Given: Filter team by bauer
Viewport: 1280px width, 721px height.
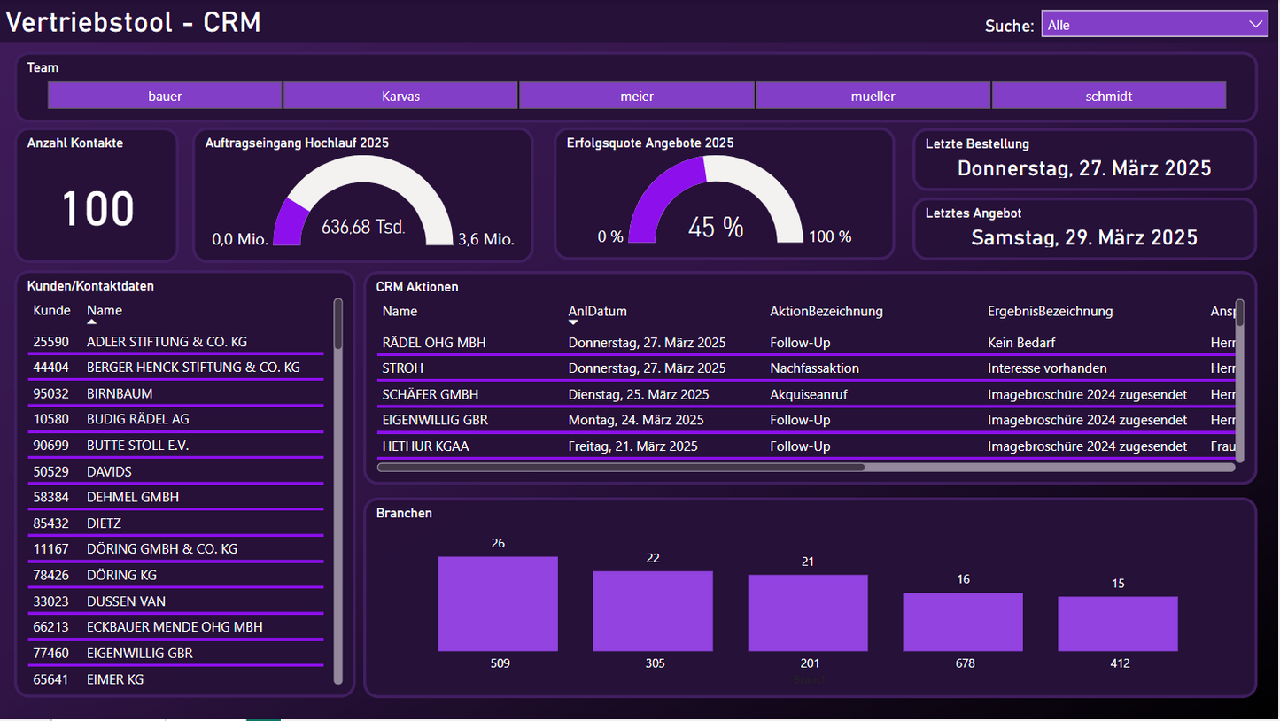Looking at the screenshot, I should (165, 96).
